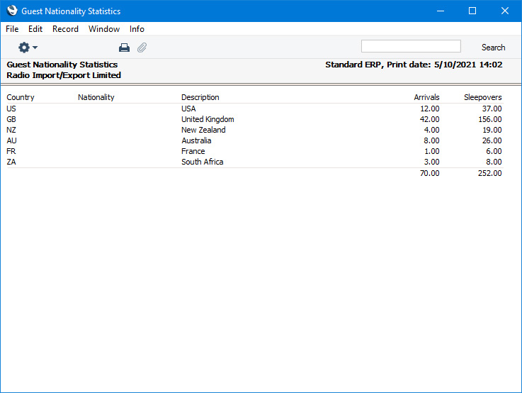522x393 pixels.
Task: Open the Window menu
Action: pos(104,29)
